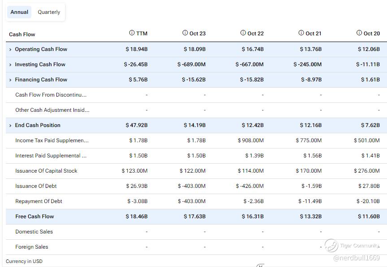Click the info icon beside Oct 21
This screenshot has width=387, height=267.
pyautogui.click(x=301, y=33)
